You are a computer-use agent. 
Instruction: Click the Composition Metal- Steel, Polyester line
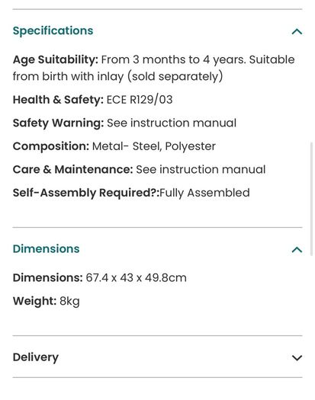pos(114,146)
